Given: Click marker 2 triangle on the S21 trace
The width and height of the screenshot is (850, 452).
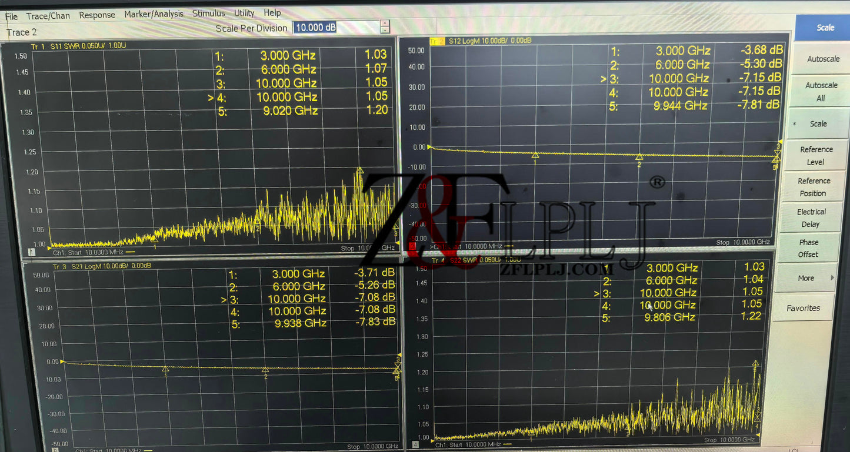Looking at the screenshot, I should [x=265, y=370].
